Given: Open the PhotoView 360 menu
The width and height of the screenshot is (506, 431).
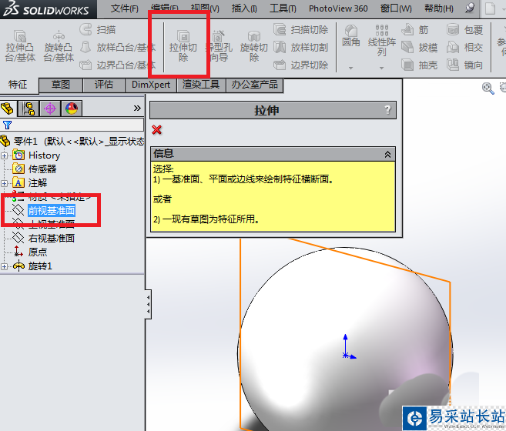Looking at the screenshot, I should pos(338,8).
